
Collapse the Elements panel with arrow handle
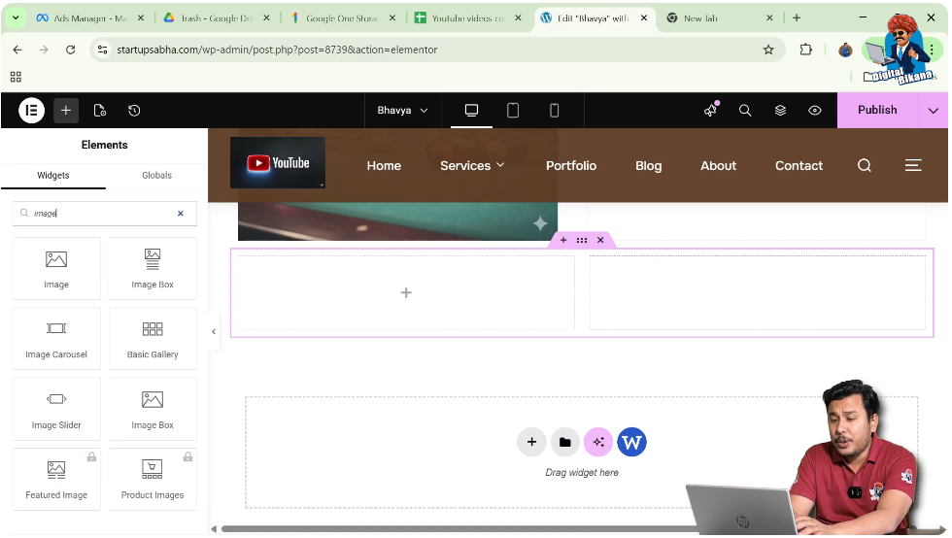[213, 332]
